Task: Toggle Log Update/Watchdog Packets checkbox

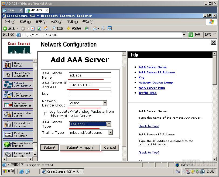Action: 46,113
